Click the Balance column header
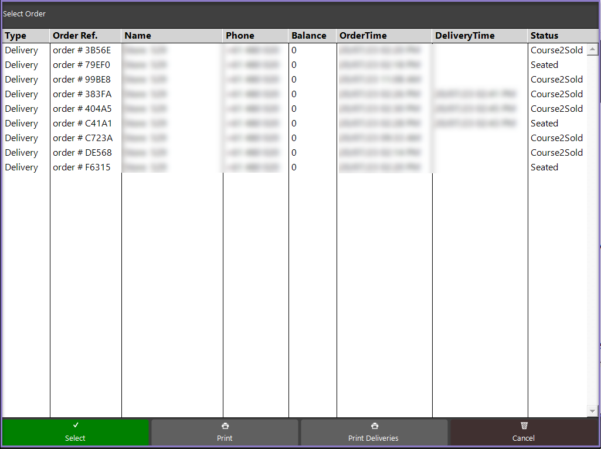Screen dimensions: 601x449 [x=309, y=36]
